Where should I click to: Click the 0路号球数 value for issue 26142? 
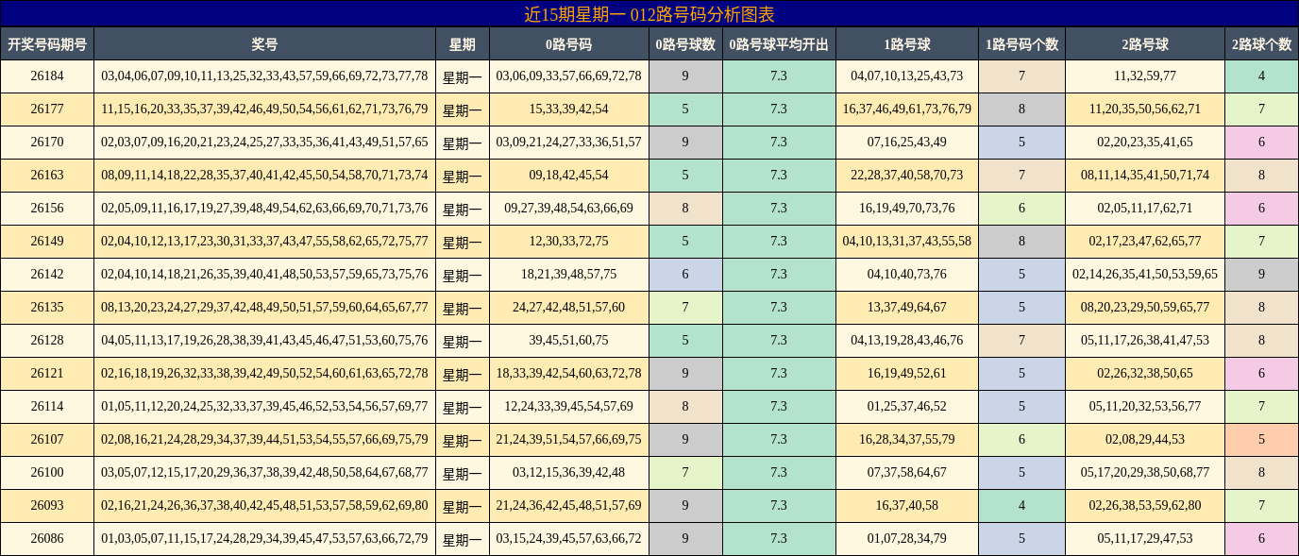(x=685, y=275)
